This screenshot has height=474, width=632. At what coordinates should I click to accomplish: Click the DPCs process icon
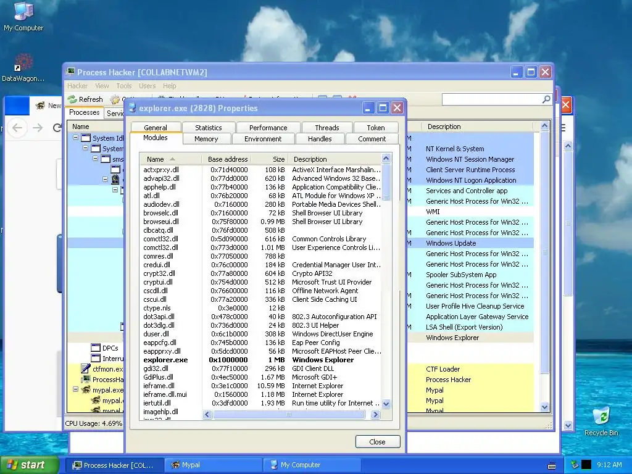[x=96, y=347]
